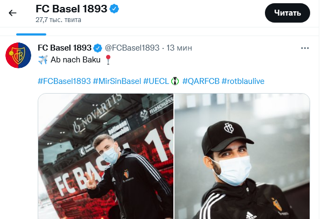Click the airplane emoji in tweet
The image size is (329, 219).
pos(43,60)
